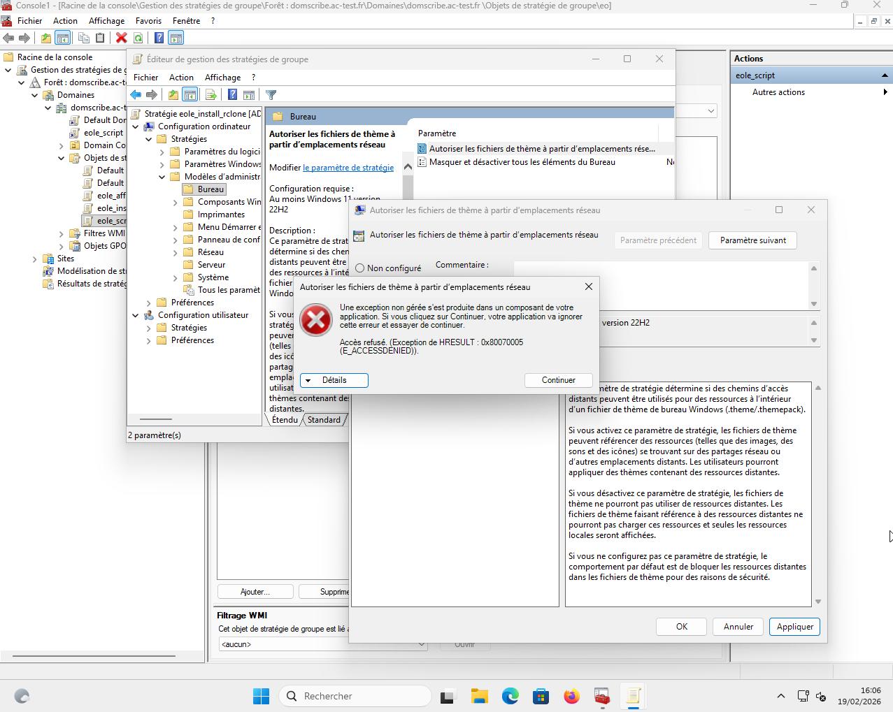The height and width of the screenshot is (712, 893).
Task: Expand the Détails section of error dialog
Action: (x=334, y=380)
